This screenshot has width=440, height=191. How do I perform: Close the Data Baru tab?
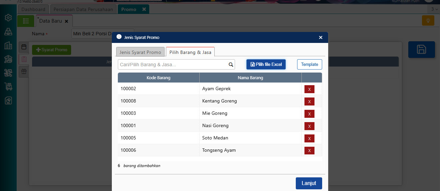pos(66,21)
